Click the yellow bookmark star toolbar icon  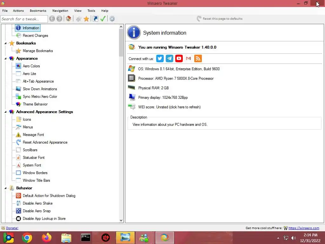pos(86,19)
